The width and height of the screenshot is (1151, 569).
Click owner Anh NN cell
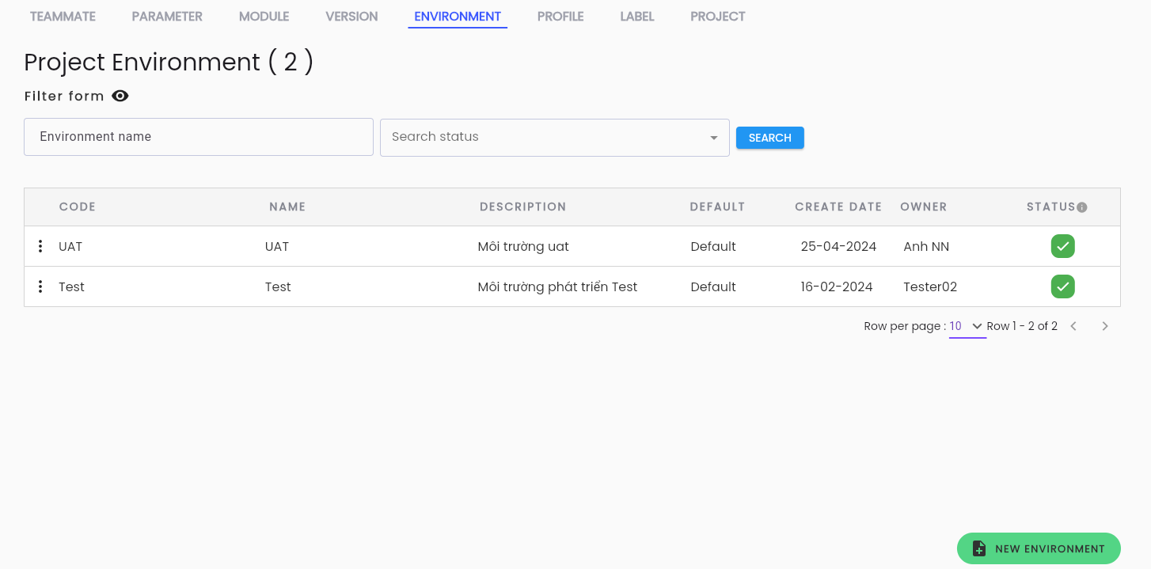(926, 247)
